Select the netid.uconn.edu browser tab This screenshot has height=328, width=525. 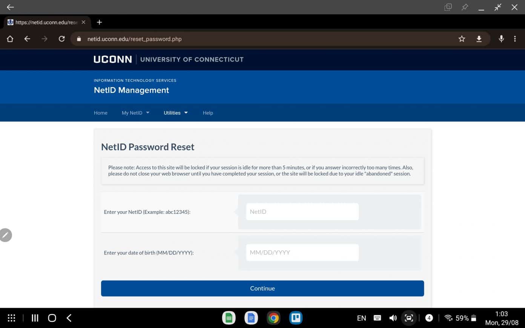tap(45, 22)
